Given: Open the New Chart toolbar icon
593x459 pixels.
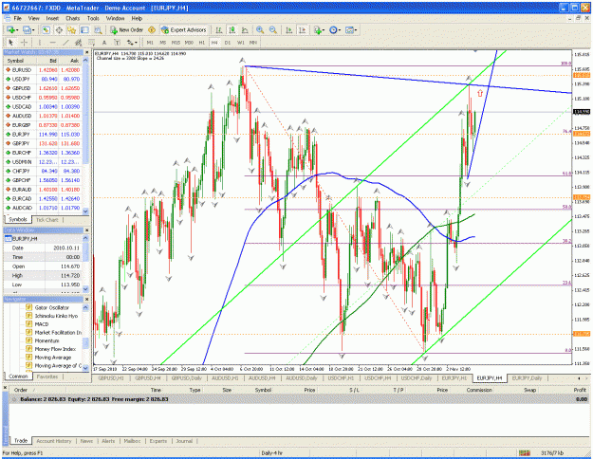Looking at the screenshot, I should coord(11,29).
